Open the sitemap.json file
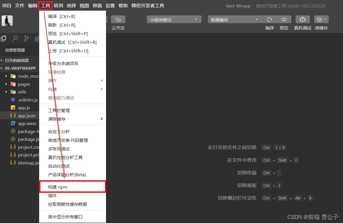343x223 pixels. tap(25, 163)
